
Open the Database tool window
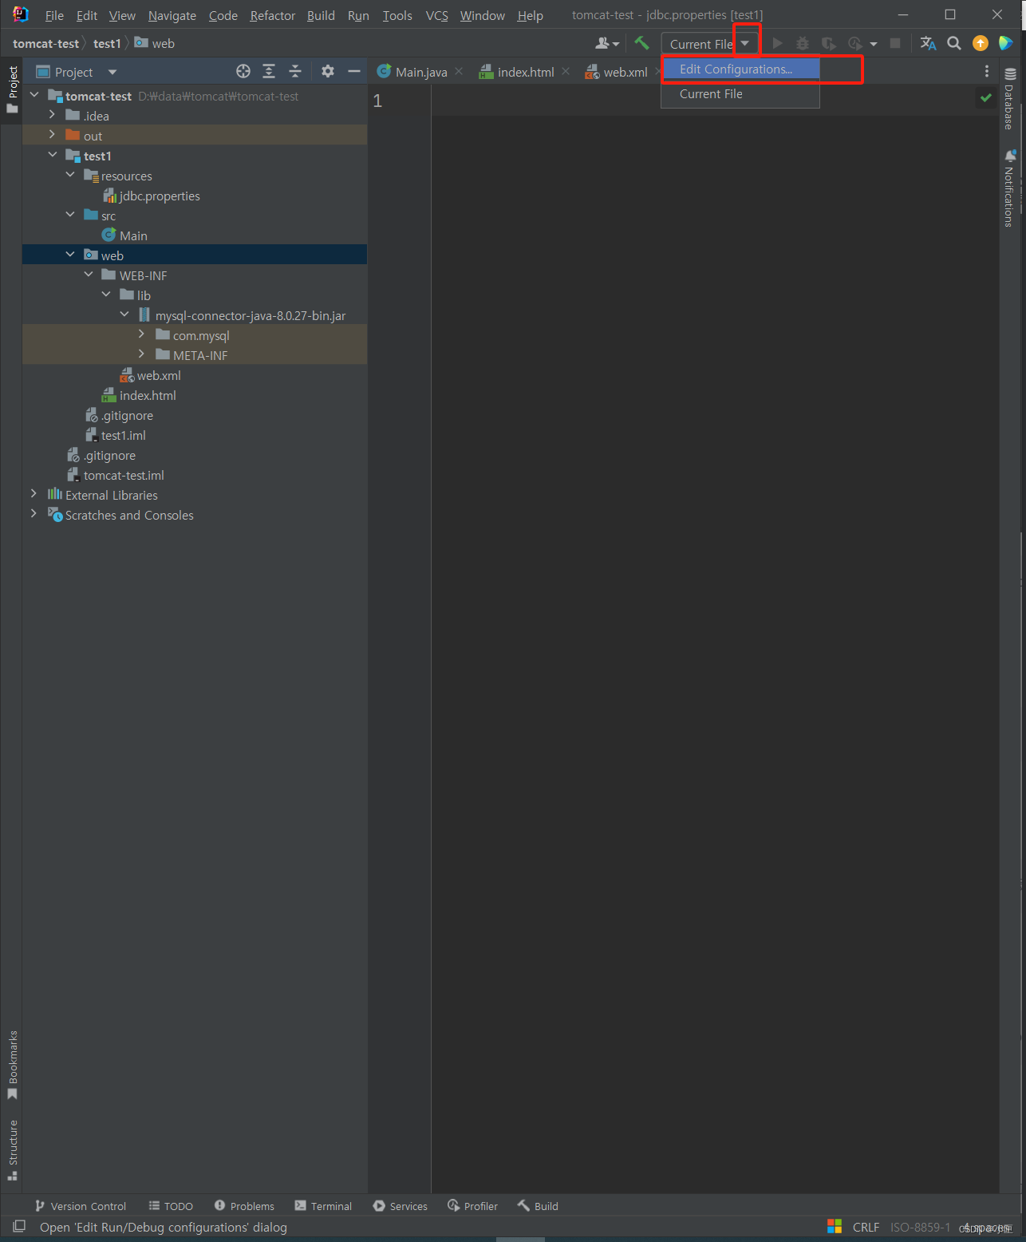[x=1009, y=99]
